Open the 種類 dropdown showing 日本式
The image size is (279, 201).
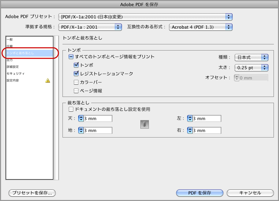coord(251,57)
